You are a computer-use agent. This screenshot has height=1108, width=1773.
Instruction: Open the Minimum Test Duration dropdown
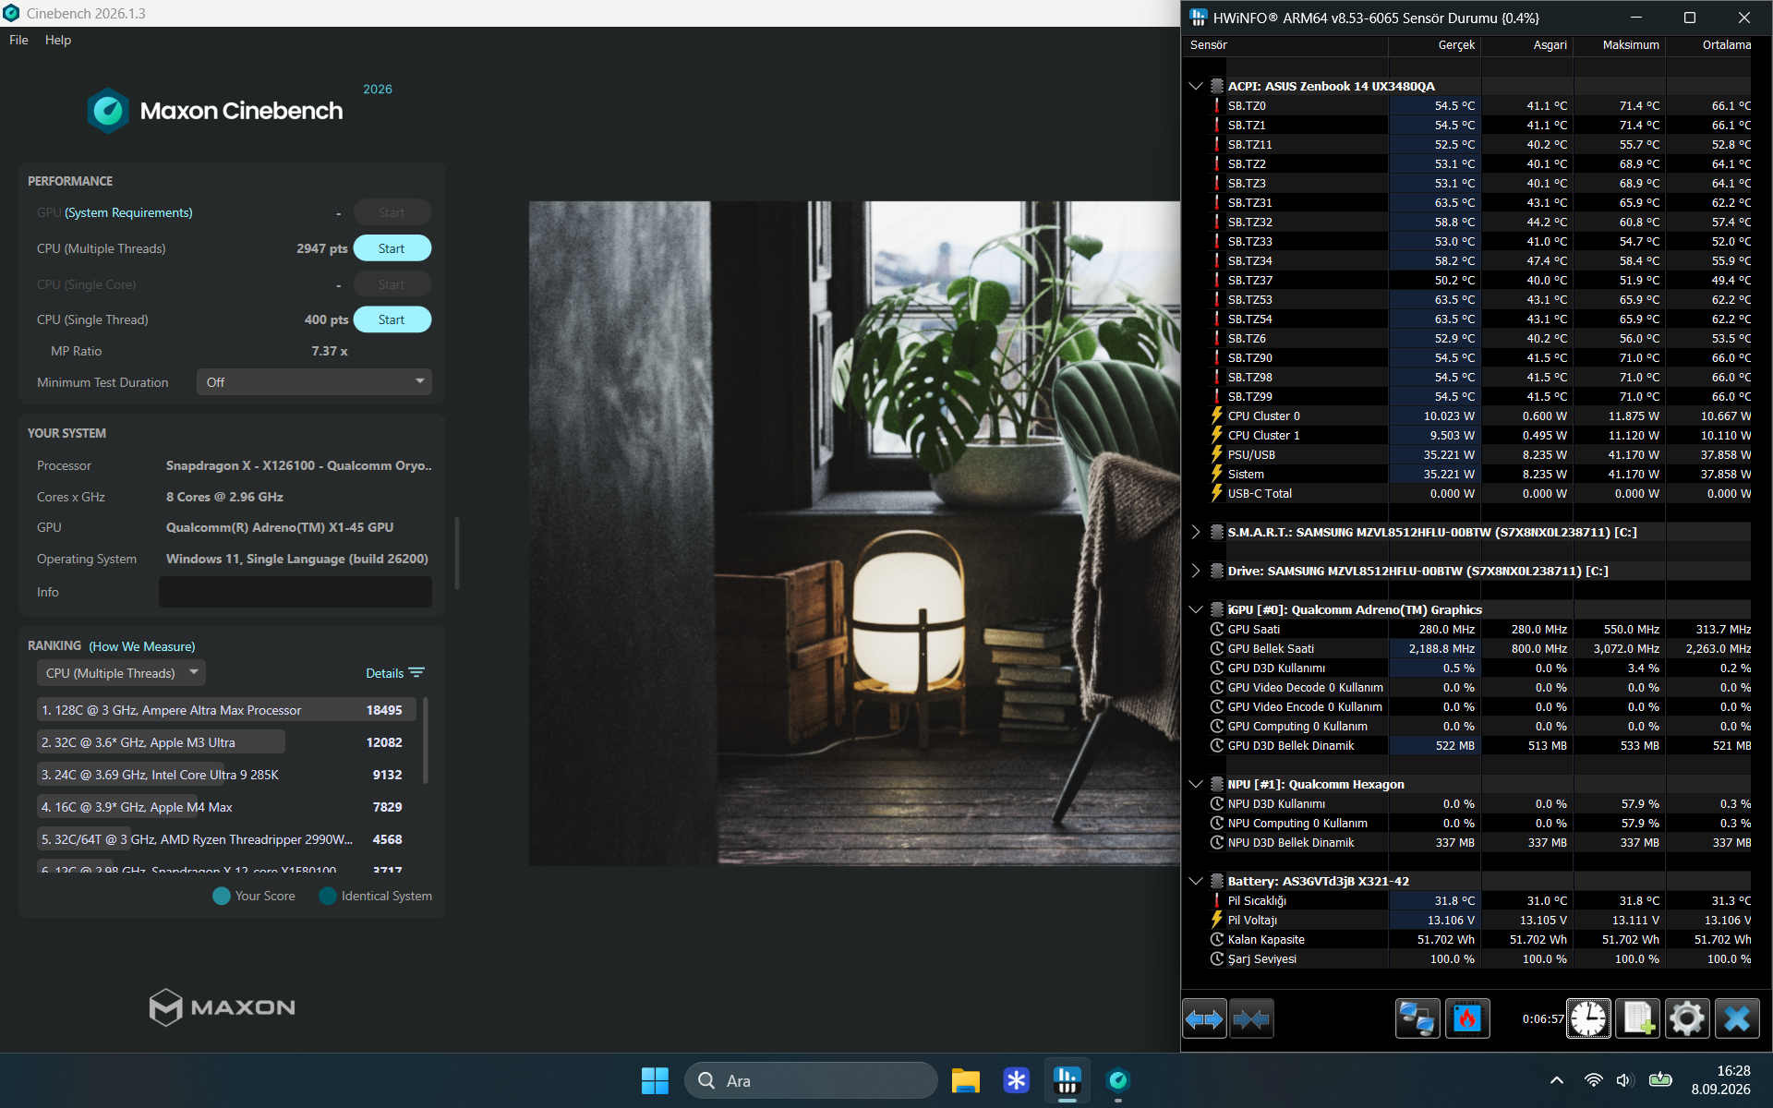(314, 382)
